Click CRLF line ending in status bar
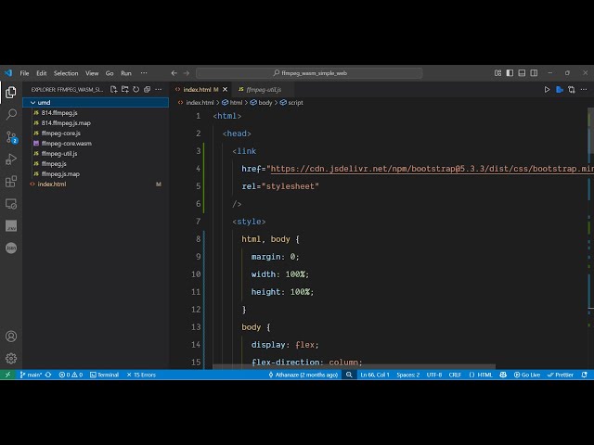Image resolution: width=594 pixels, height=445 pixels. 455,375
